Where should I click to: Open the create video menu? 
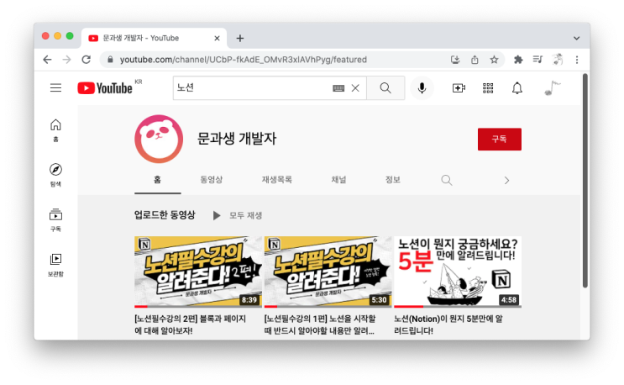tap(459, 88)
